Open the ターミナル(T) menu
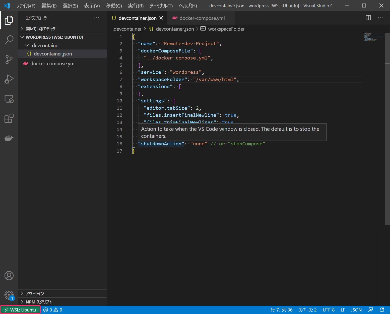This screenshot has width=390, height=314. coord(161,6)
